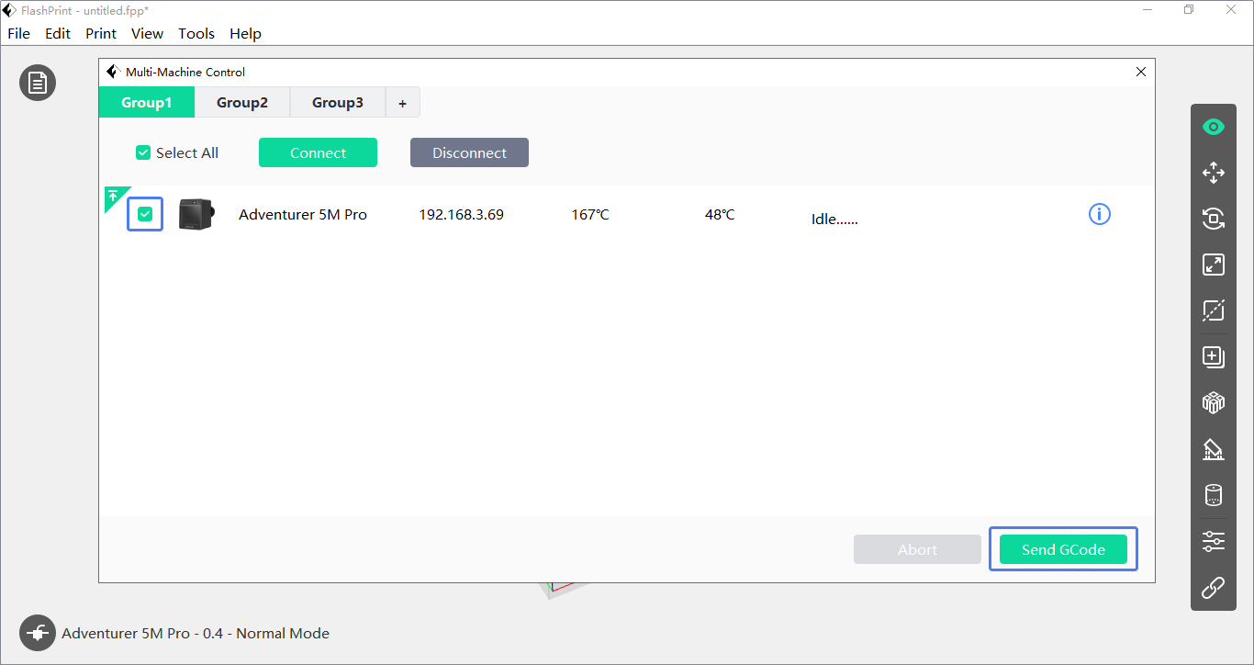Viewport: 1254px width, 665px height.
Task: Click the pin-to-top corner icon
Action: click(112, 196)
